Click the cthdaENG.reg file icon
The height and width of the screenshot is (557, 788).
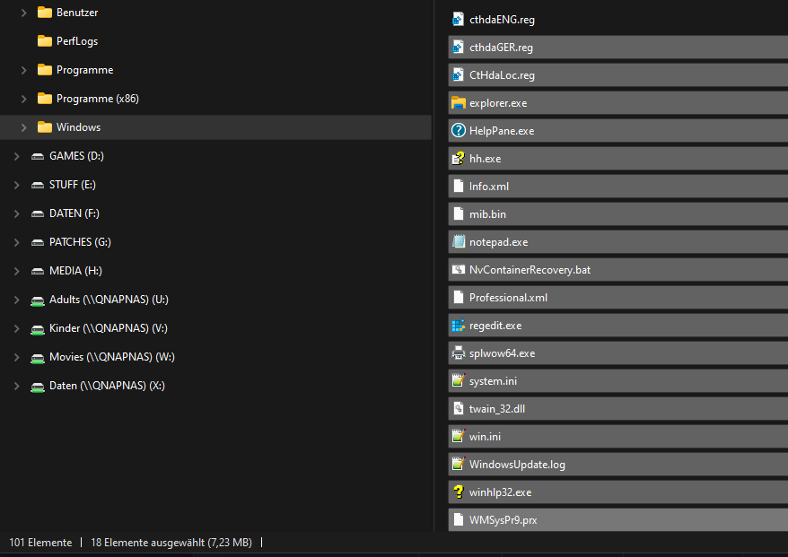[458, 20]
